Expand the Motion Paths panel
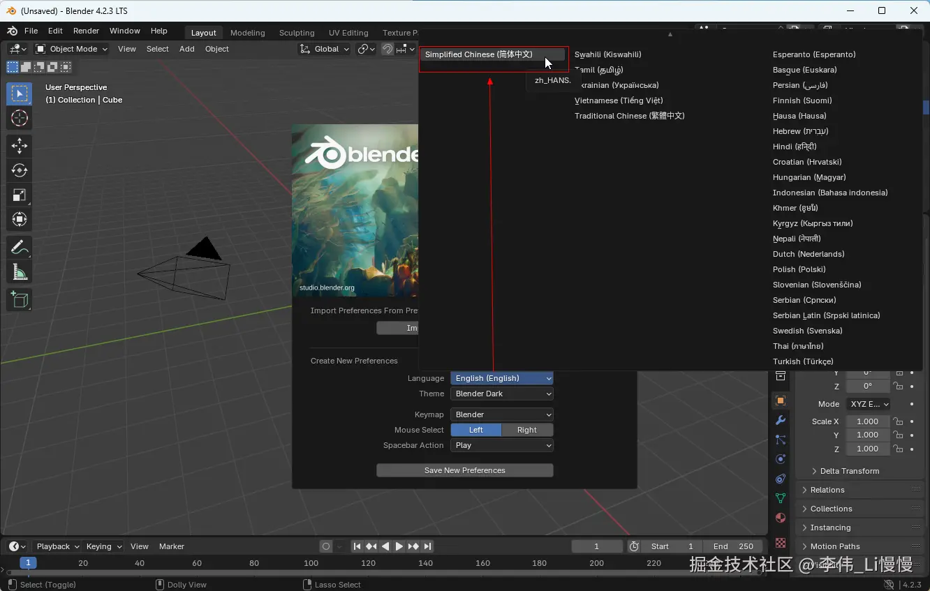Image resolution: width=930 pixels, height=591 pixels. [860, 546]
